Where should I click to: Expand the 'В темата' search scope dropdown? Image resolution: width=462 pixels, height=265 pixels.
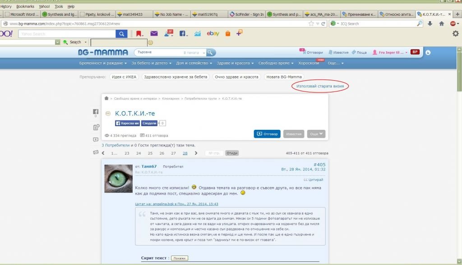pyautogui.click(x=194, y=53)
